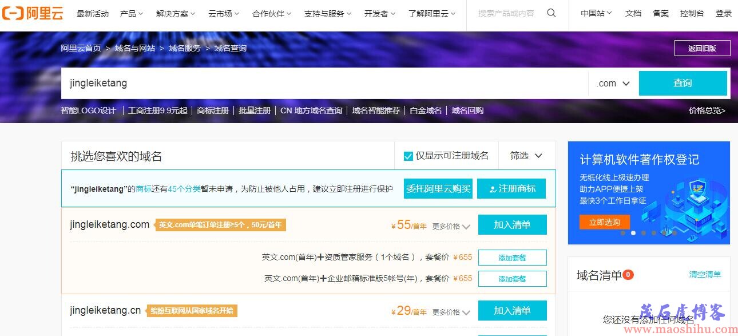The width and height of the screenshot is (738, 336).
Task: Click the Aliyun logo
Action: (x=32, y=13)
